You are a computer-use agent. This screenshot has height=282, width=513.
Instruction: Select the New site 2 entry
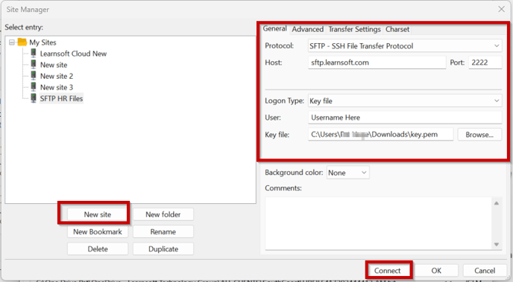tap(57, 76)
